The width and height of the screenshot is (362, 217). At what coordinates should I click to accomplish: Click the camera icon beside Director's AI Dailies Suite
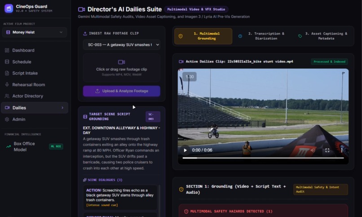coord(81,9)
